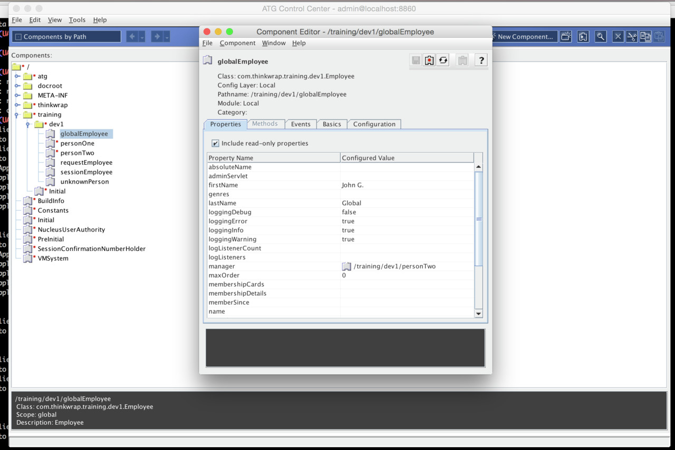675x450 pixels.
Task: Select the Properties tab
Action: tap(225, 124)
